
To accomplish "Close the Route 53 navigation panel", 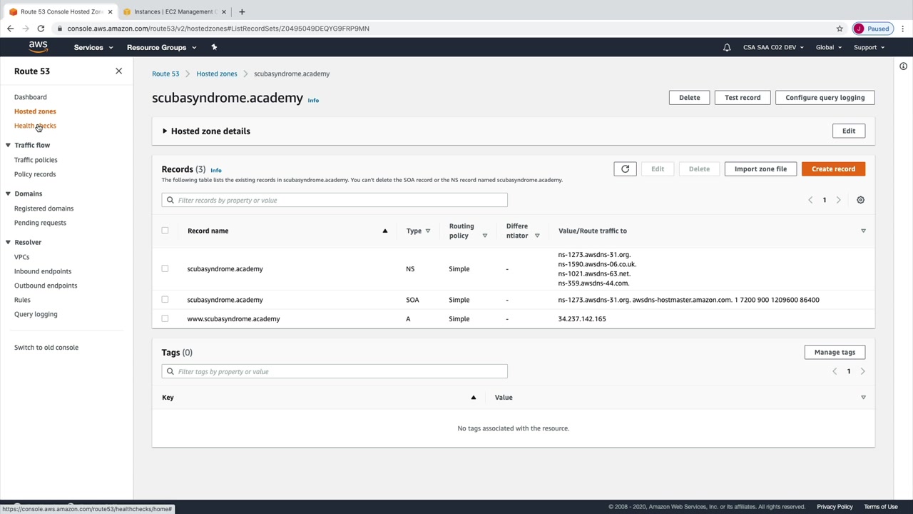I will click(118, 71).
